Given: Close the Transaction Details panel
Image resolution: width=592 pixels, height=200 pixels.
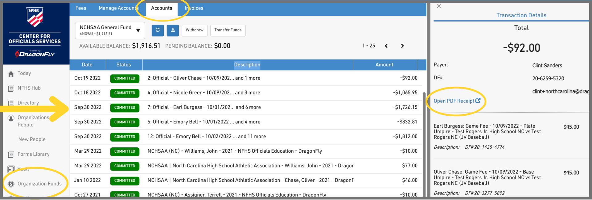Looking at the screenshot, I should [439, 6].
